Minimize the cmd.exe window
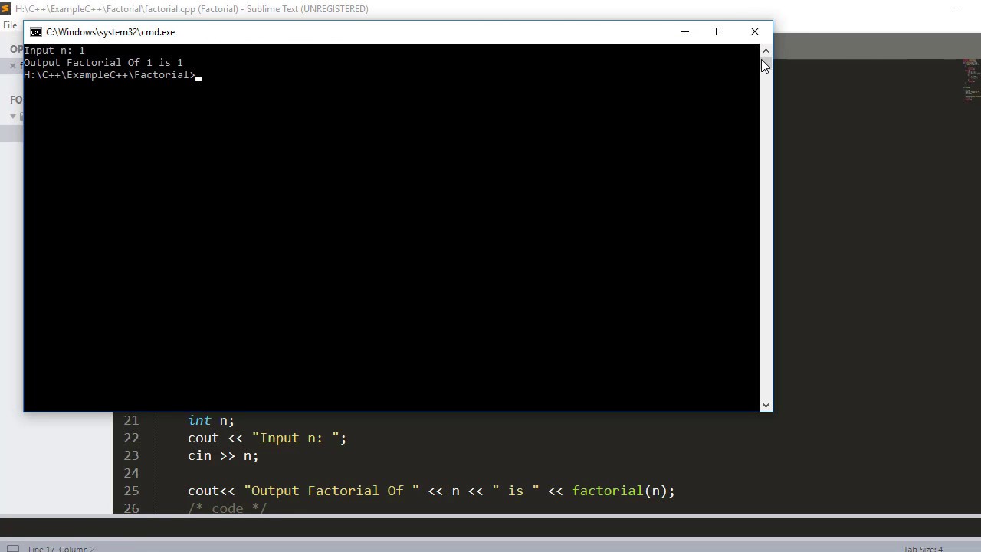Viewport: 981px width, 552px height. [685, 31]
